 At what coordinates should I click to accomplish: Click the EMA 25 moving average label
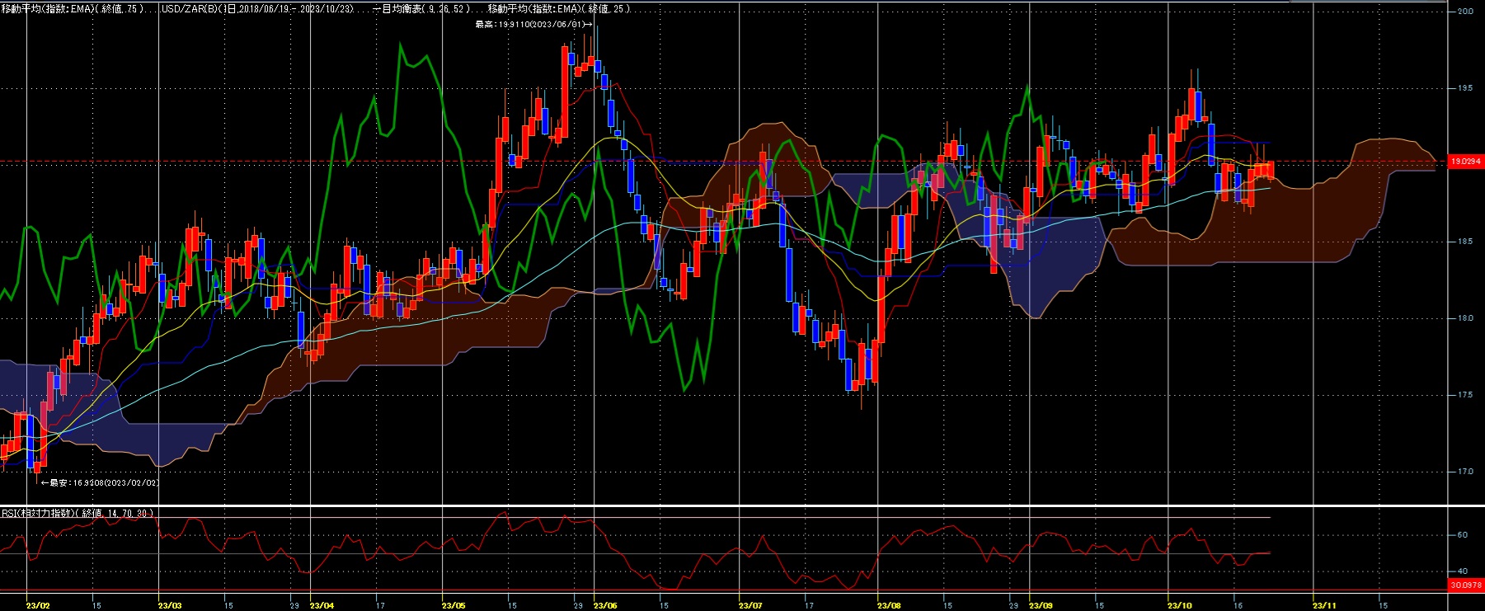click(x=559, y=8)
